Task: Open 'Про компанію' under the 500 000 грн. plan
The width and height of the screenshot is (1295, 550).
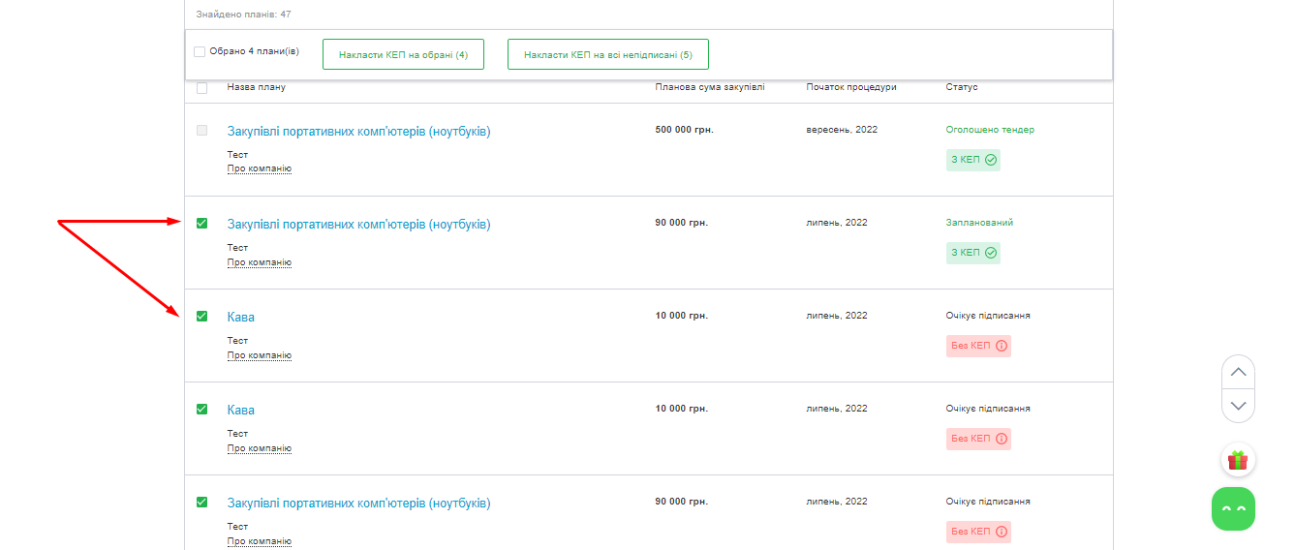Action: tap(259, 168)
